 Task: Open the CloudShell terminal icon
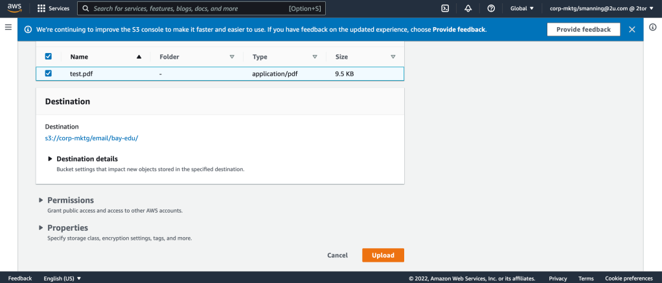point(445,8)
